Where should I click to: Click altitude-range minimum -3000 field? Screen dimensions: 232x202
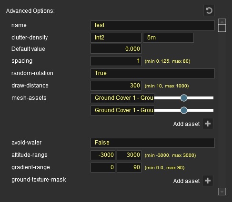point(103,155)
